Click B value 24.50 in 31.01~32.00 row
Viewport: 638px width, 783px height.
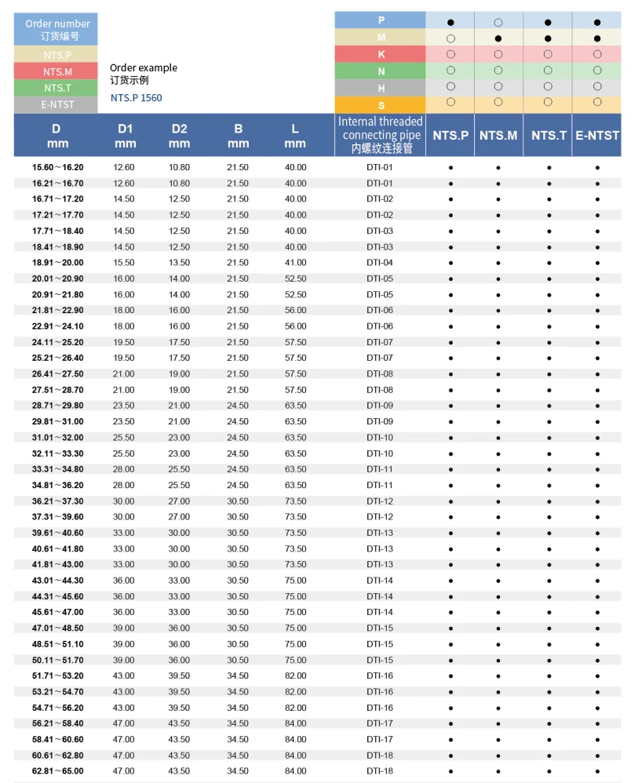[238, 438]
